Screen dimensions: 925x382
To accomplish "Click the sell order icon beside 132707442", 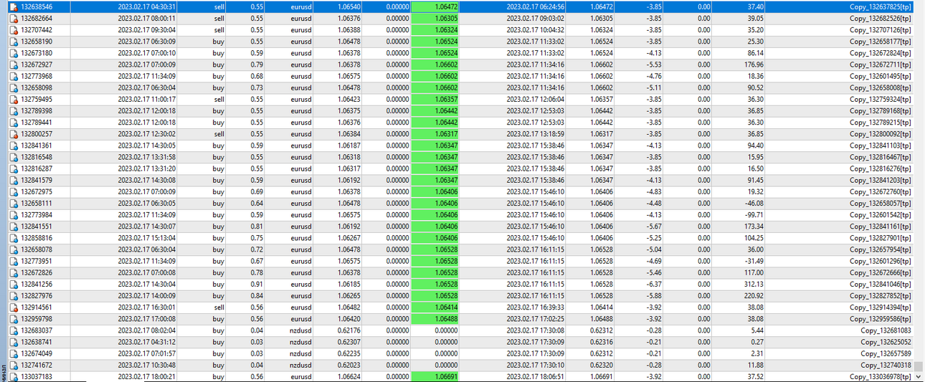I will click(14, 29).
